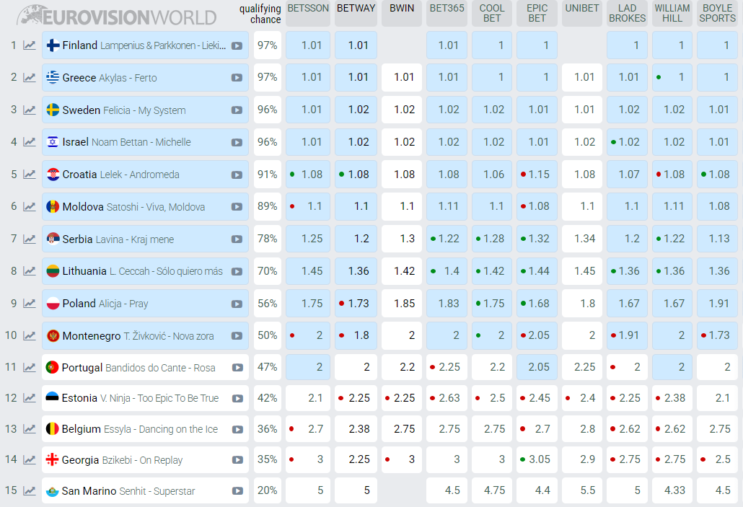This screenshot has width=743, height=507.
Task: Play the video for Israel's Michelle
Action: tap(237, 143)
